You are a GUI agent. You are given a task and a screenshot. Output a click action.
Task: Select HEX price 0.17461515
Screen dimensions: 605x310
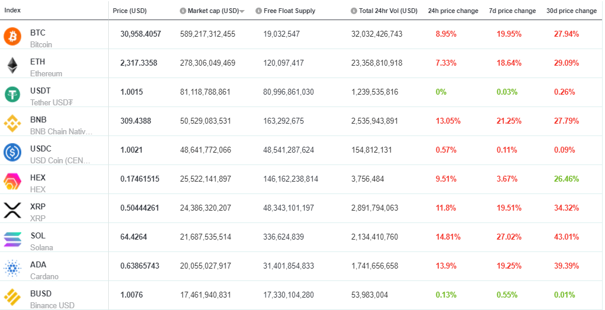[x=140, y=179]
